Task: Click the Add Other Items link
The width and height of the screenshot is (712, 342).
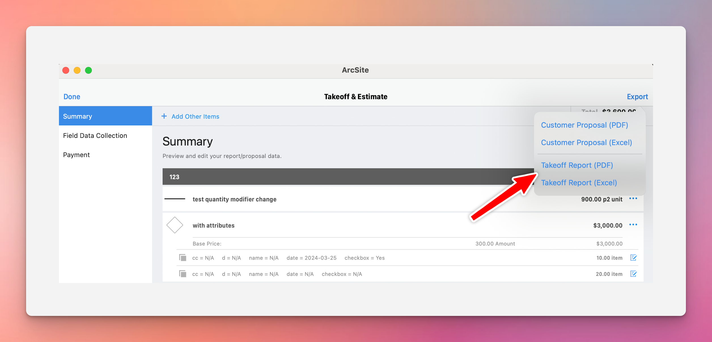Action: point(195,116)
